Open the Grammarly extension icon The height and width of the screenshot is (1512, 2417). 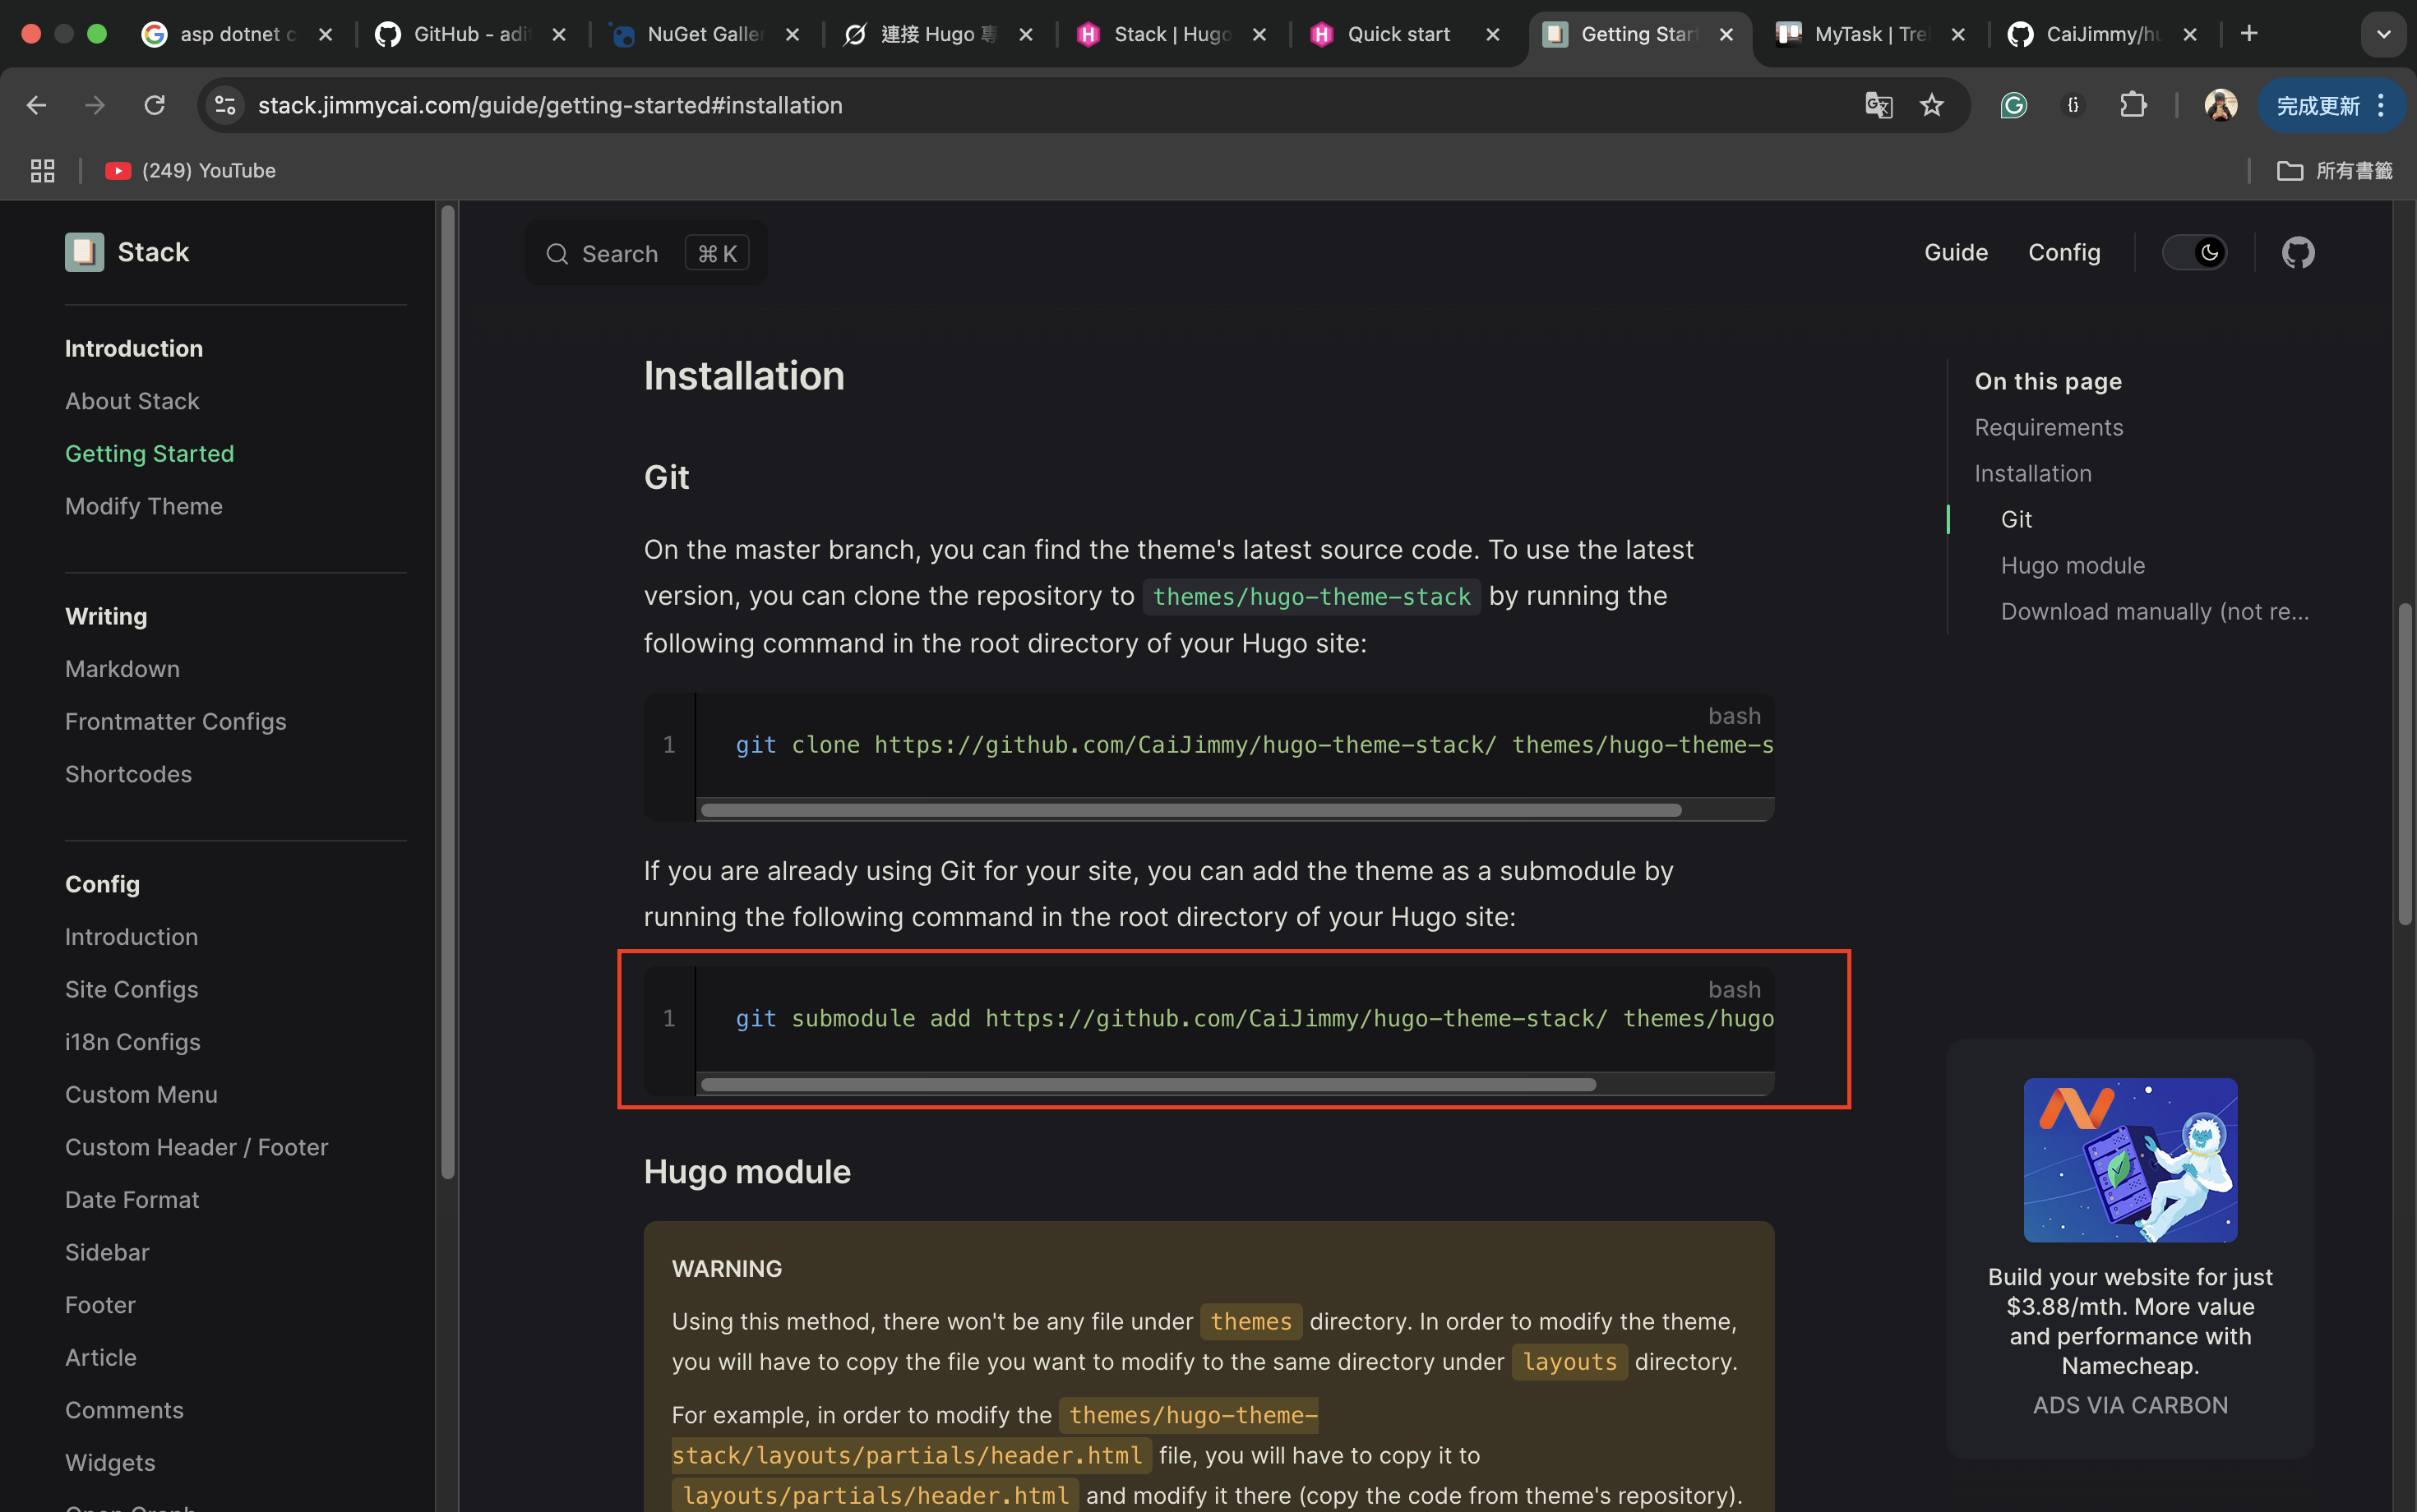2013,105
